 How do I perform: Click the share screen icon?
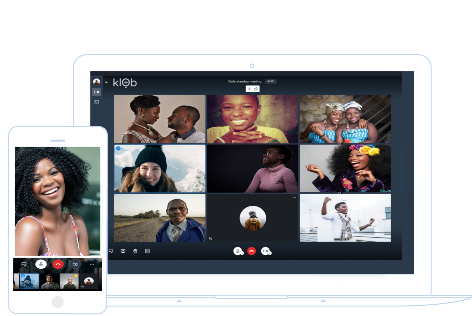pos(123,251)
